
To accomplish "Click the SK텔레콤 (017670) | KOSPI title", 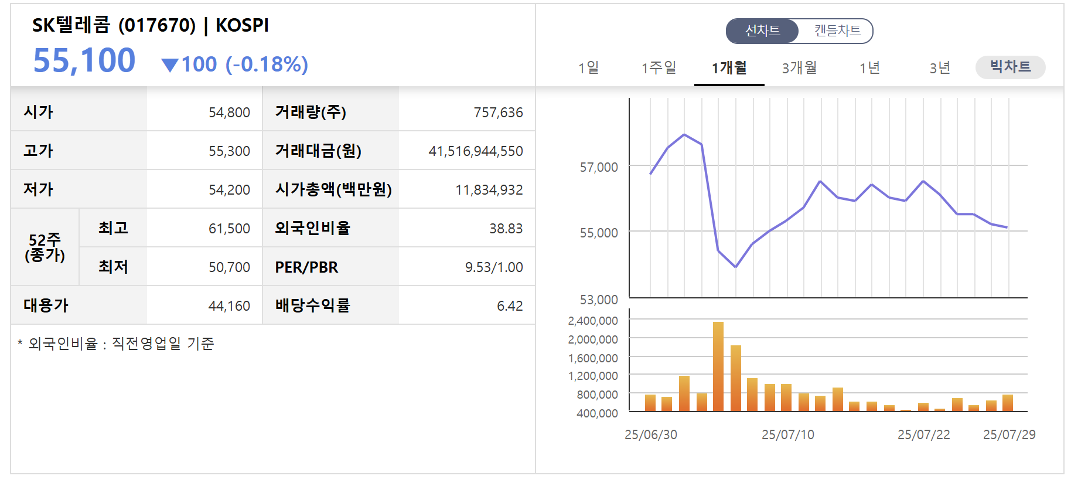I will tap(151, 25).
